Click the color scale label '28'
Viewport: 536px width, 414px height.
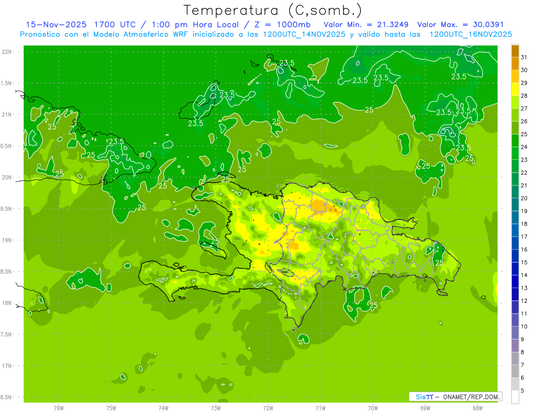click(524, 96)
